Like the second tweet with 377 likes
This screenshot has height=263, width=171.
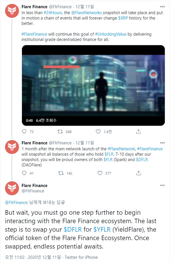coord(100,173)
